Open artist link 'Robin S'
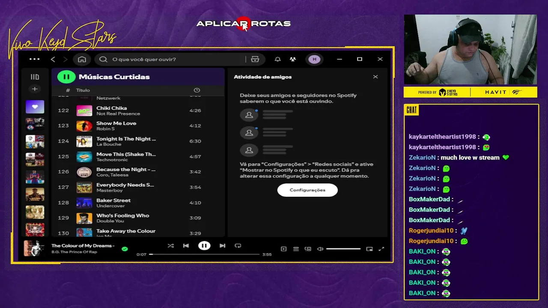Viewport: 548px width, 308px height. [105, 129]
